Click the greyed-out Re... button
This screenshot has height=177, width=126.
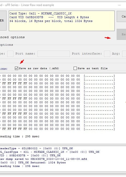click(121, 34)
